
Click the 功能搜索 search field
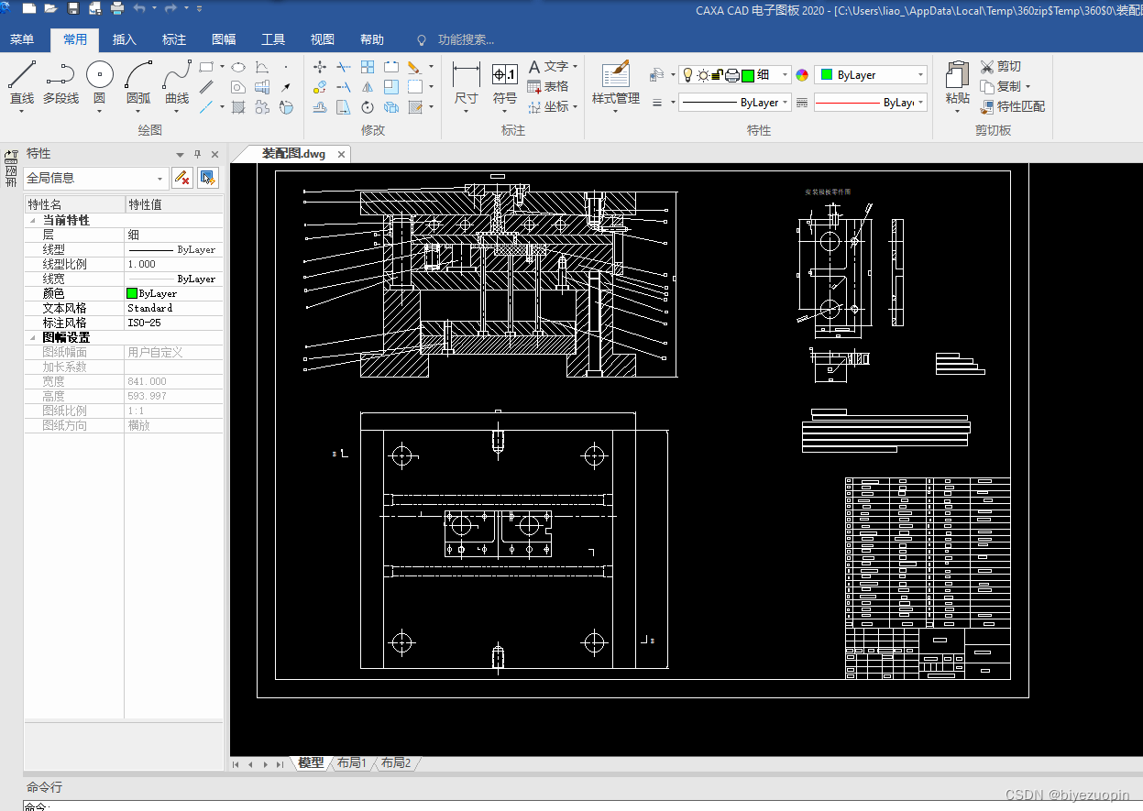pyautogui.click(x=466, y=39)
